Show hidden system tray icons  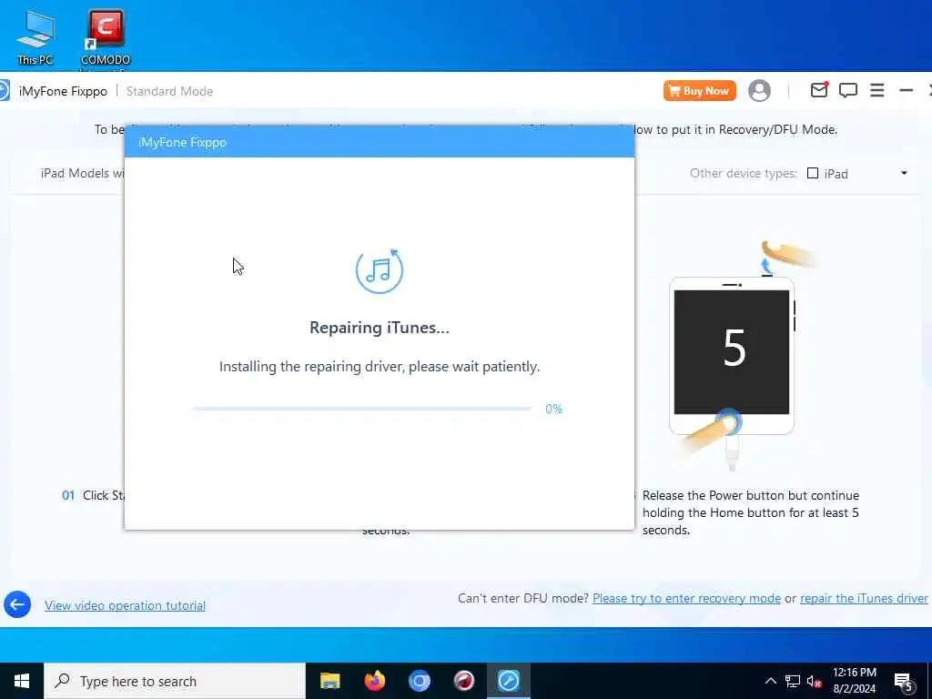point(770,681)
